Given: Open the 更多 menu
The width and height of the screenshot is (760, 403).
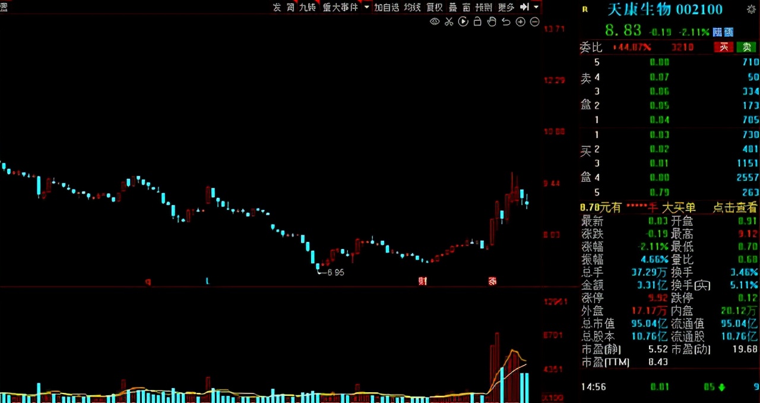Looking at the screenshot, I should point(506,7).
